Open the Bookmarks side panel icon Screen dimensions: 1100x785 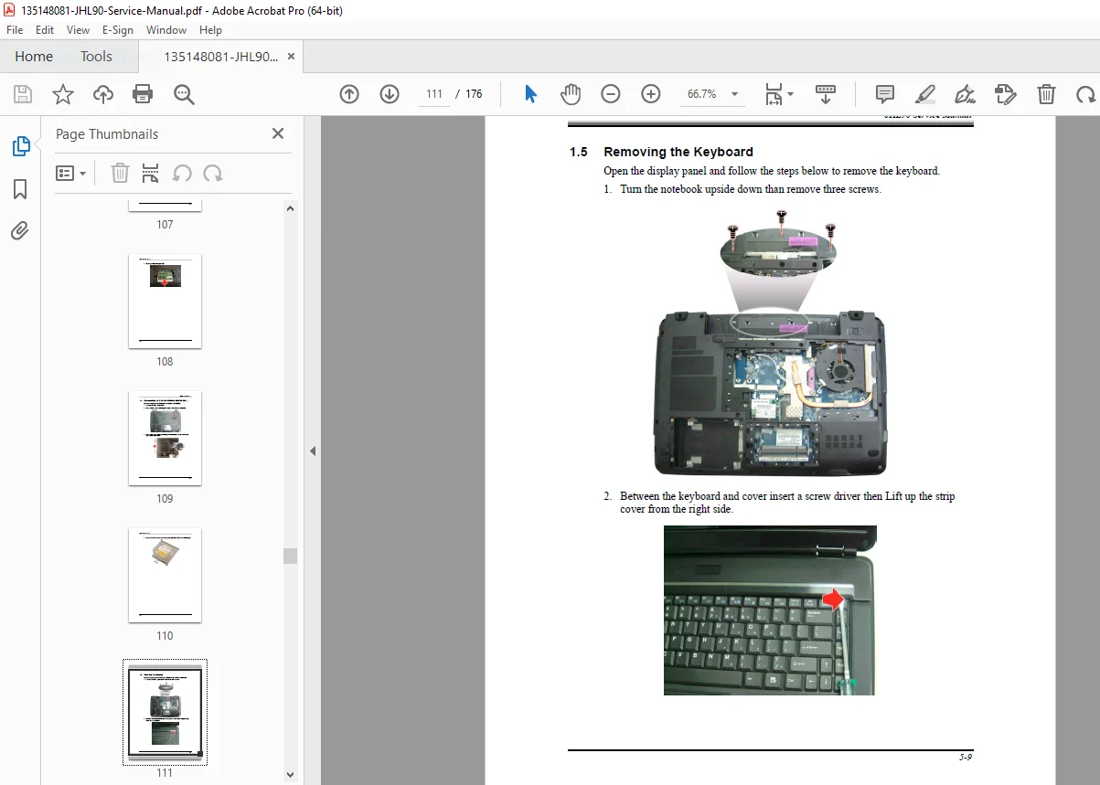(20, 189)
